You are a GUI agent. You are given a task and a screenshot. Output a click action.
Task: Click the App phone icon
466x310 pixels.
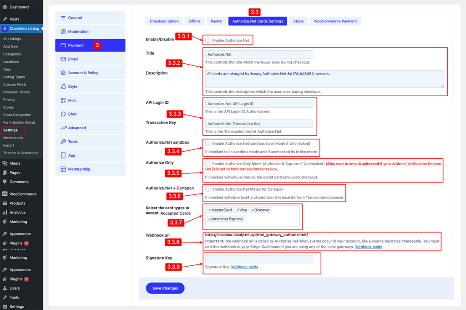pyautogui.click(x=63, y=155)
